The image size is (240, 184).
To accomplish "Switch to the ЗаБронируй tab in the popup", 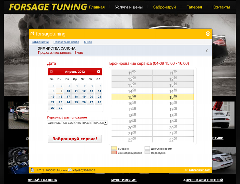I will pyautogui.click(x=40, y=42).
